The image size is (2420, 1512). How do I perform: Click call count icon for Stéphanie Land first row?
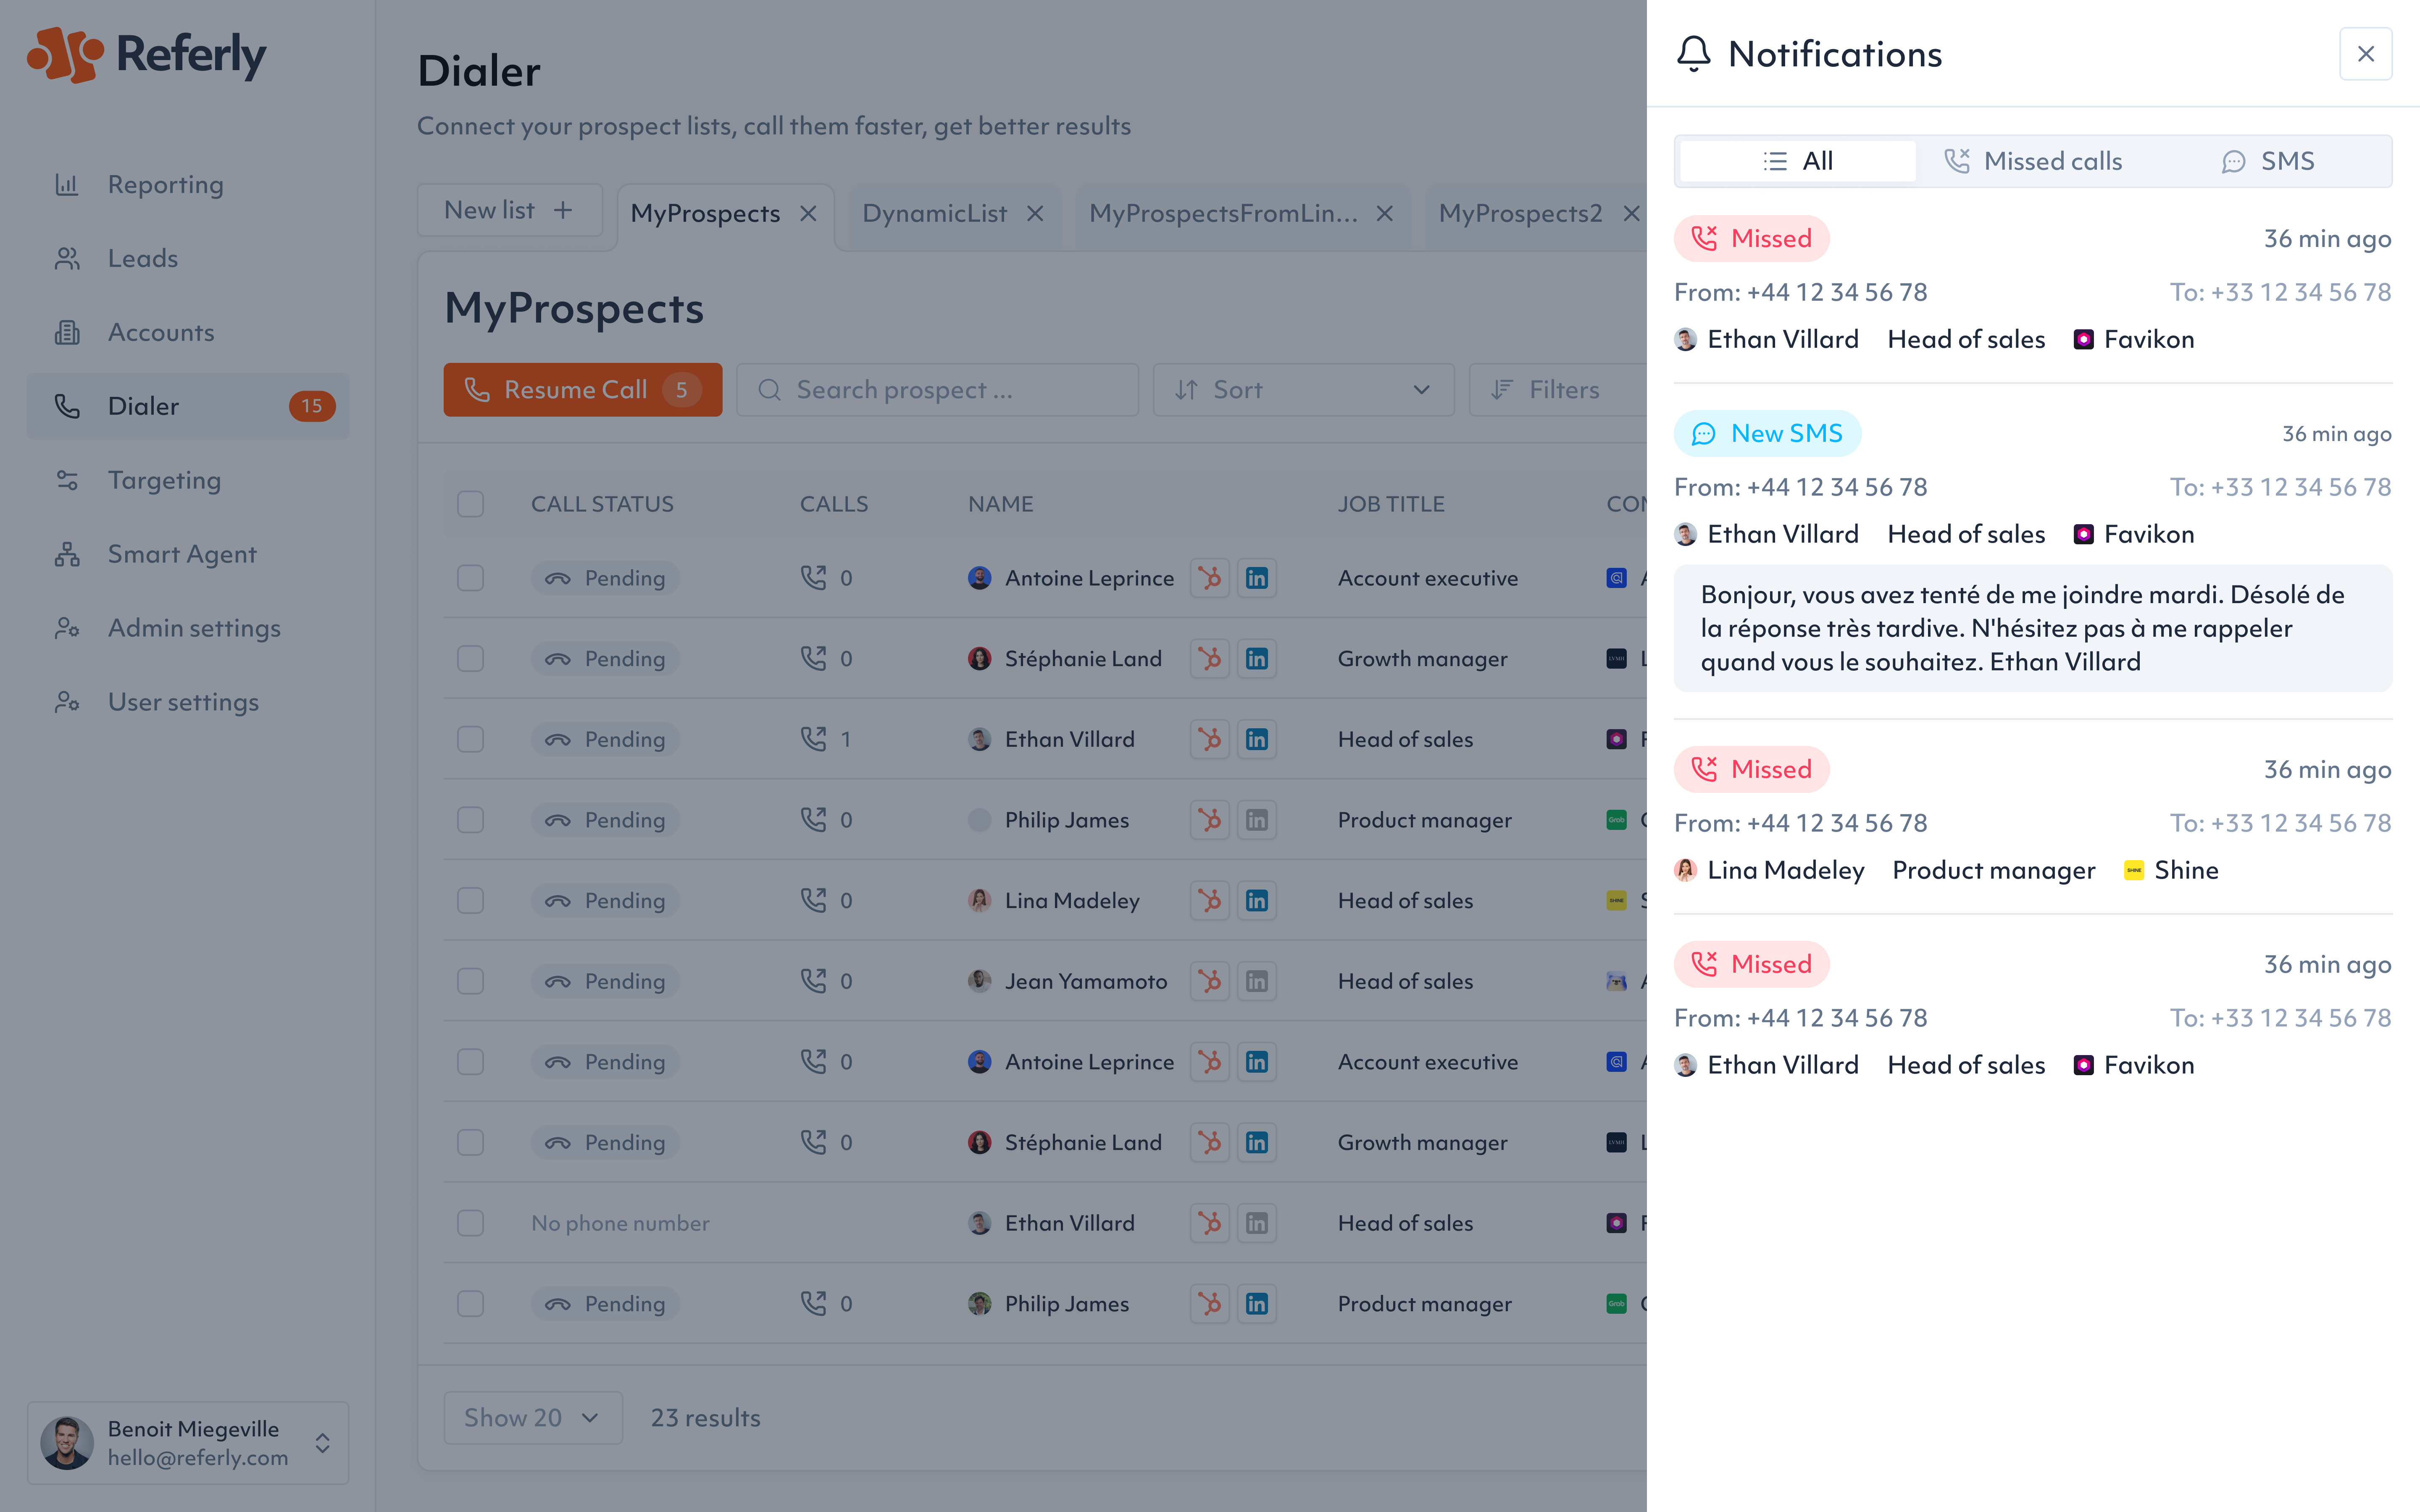click(813, 658)
